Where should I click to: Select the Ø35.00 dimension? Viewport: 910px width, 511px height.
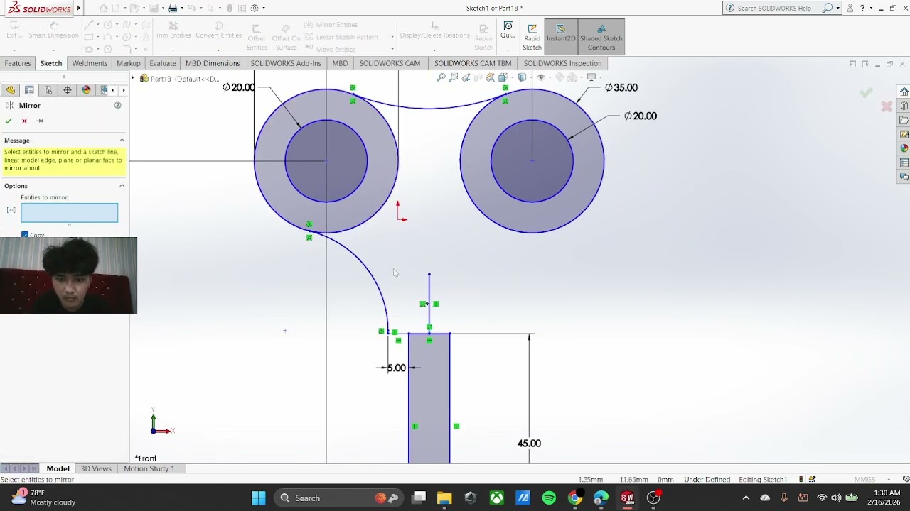coord(621,87)
